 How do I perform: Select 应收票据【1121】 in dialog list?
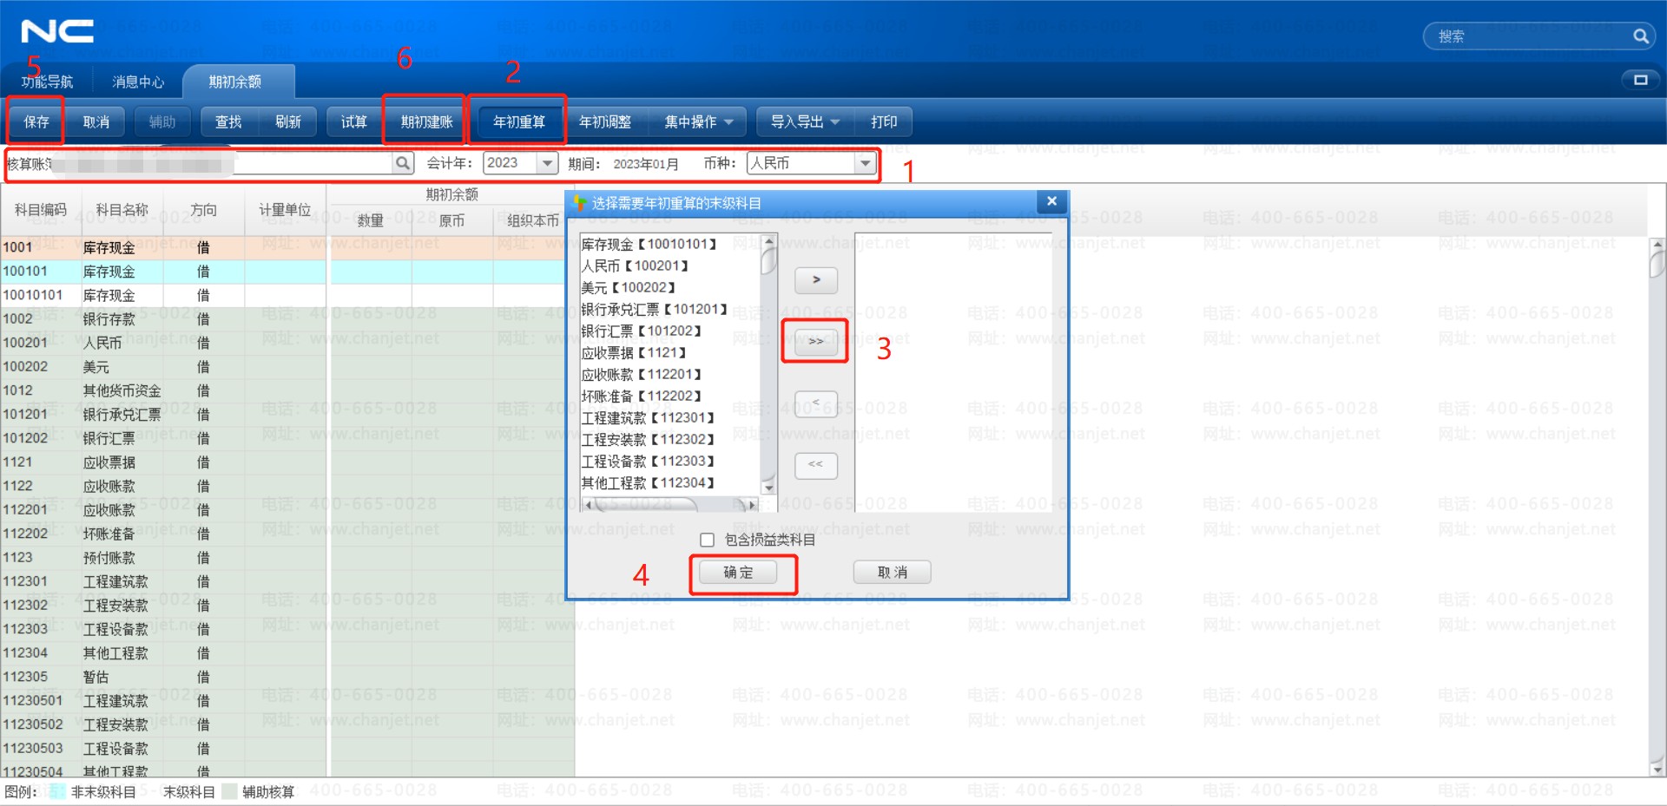635,353
